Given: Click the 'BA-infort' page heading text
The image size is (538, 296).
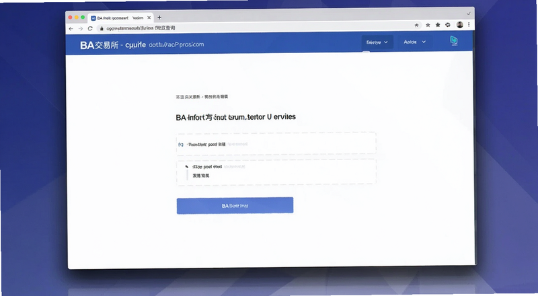Looking at the screenshot, I should (236, 117).
